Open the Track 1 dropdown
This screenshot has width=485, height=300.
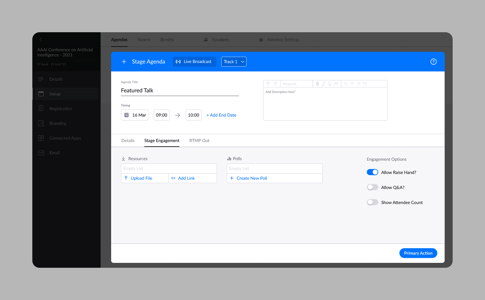coord(234,61)
